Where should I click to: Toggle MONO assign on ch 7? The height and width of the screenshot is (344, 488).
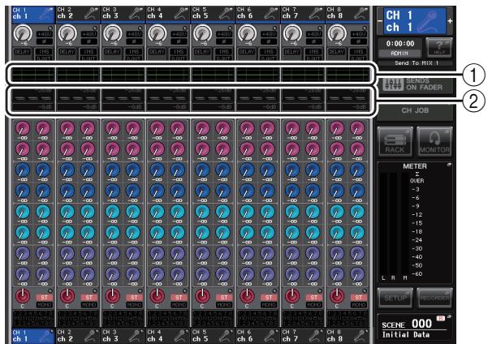click(x=313, y=305)
